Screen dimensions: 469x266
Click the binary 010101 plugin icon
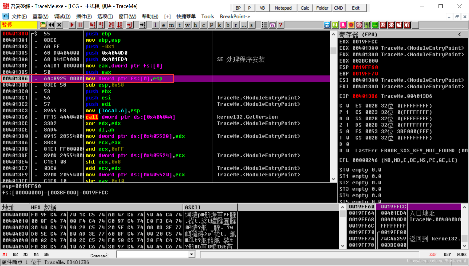tap(367, 25)
